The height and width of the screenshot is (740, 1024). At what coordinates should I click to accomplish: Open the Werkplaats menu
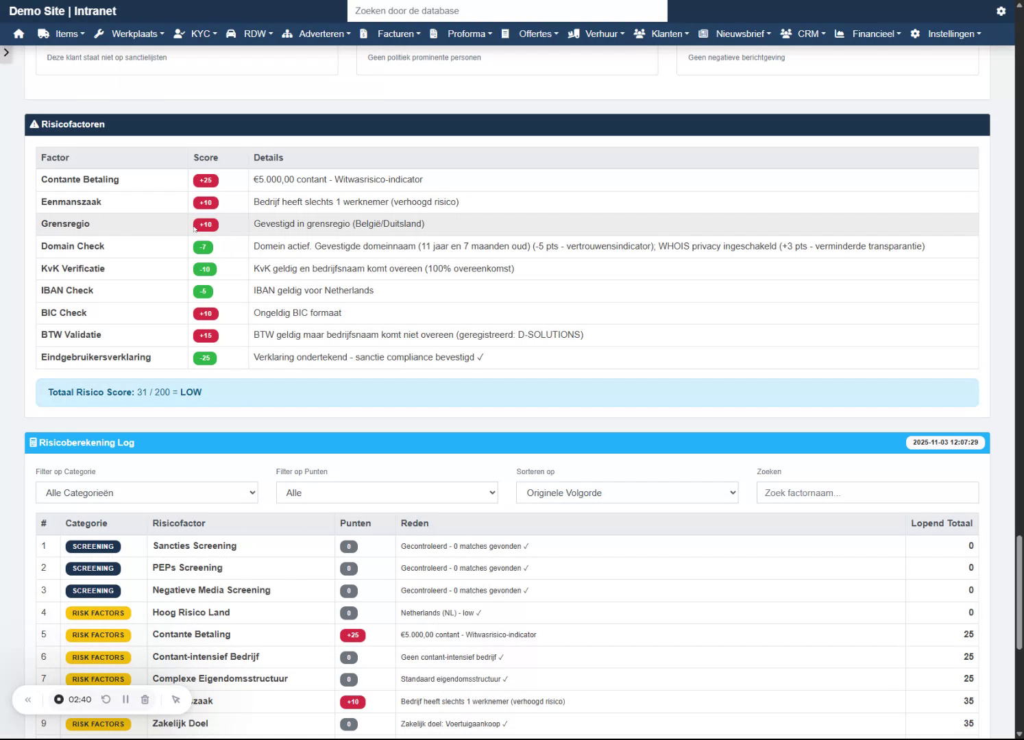click(x=138, y=34)
